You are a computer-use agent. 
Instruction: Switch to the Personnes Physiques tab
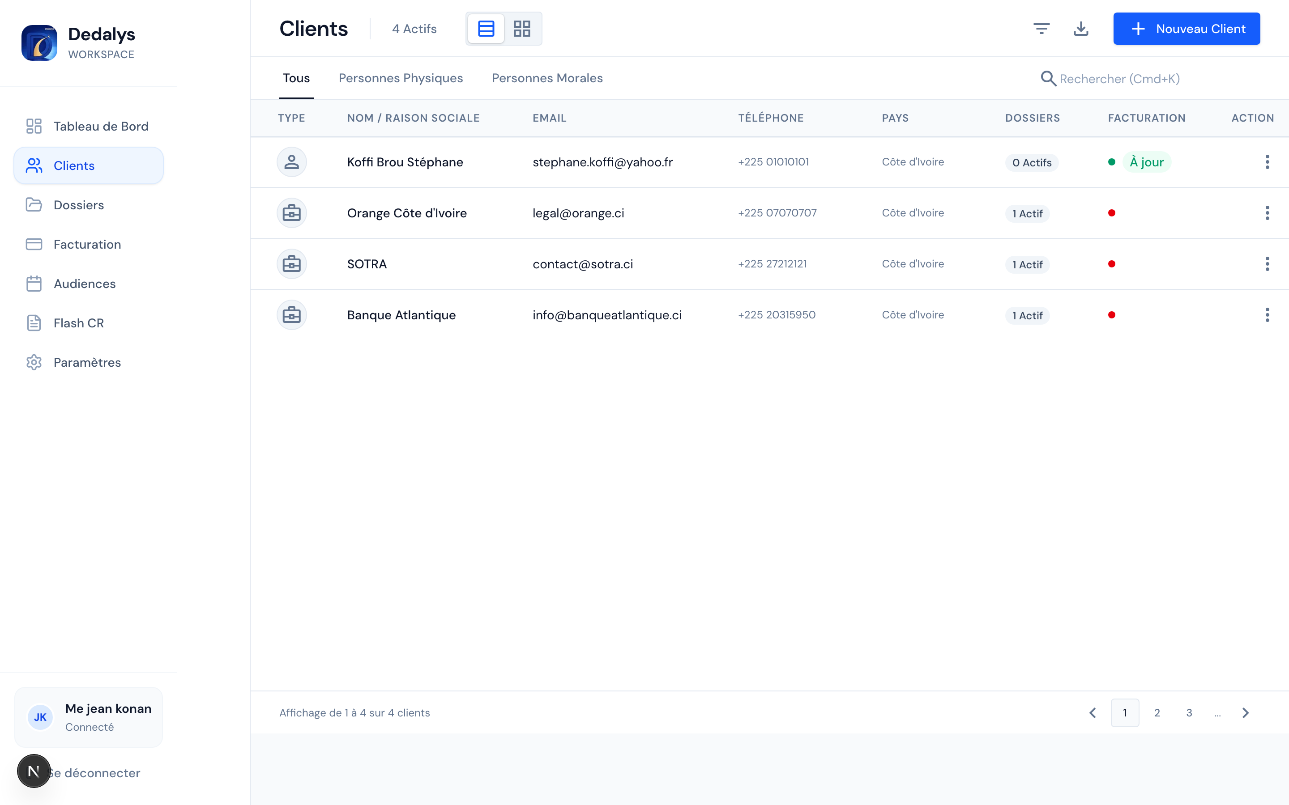(400, 78)
